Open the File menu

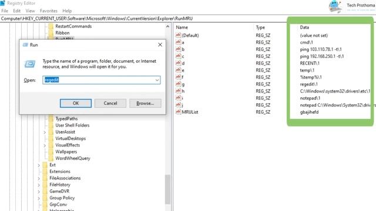click(5, 11)
